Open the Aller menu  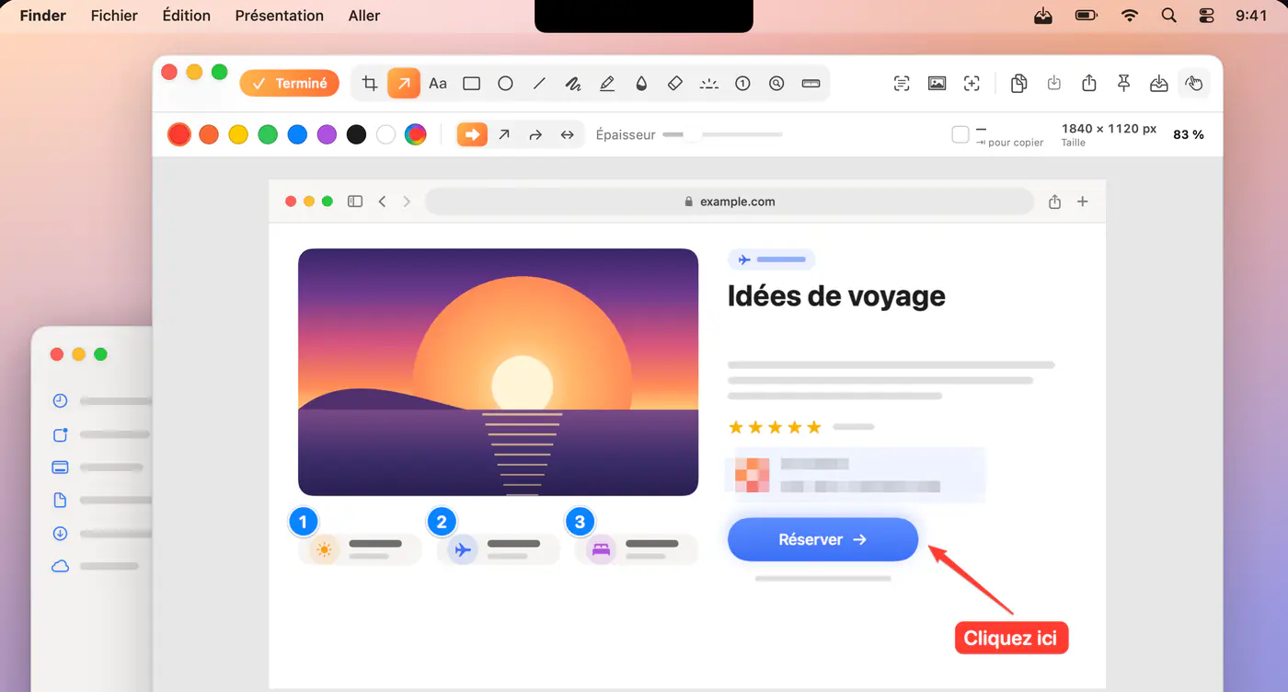[x=364, y=16]
